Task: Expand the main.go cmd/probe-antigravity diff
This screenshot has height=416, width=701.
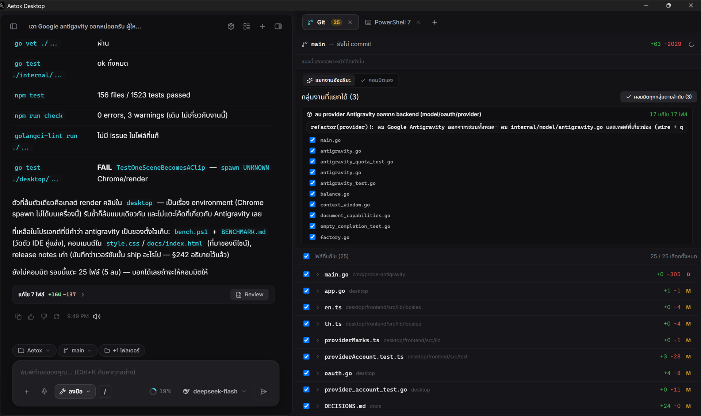Action: point(318,274)
